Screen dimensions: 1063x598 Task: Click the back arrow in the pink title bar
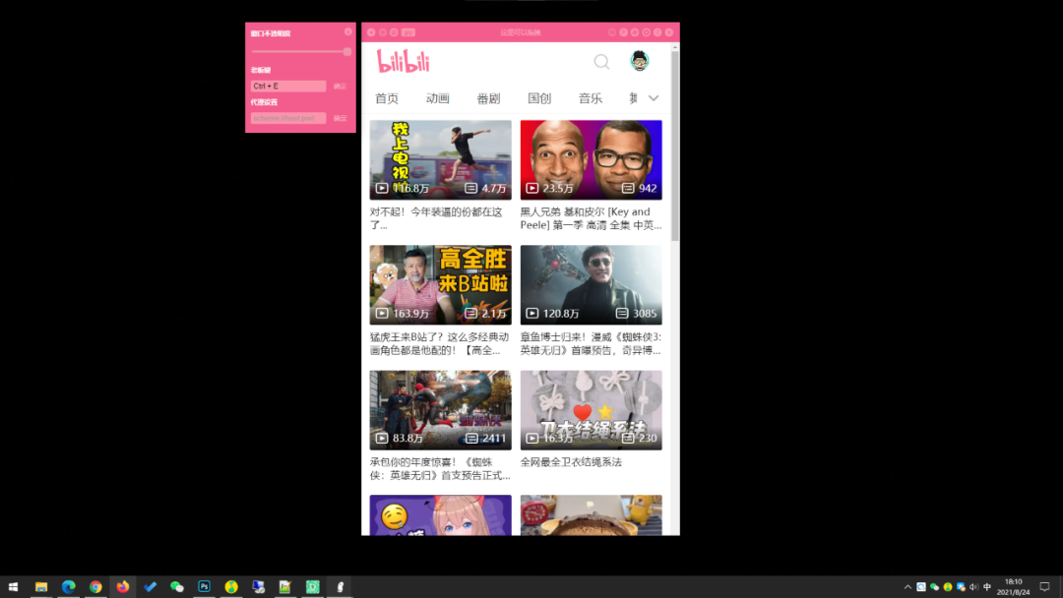point(371,32)
